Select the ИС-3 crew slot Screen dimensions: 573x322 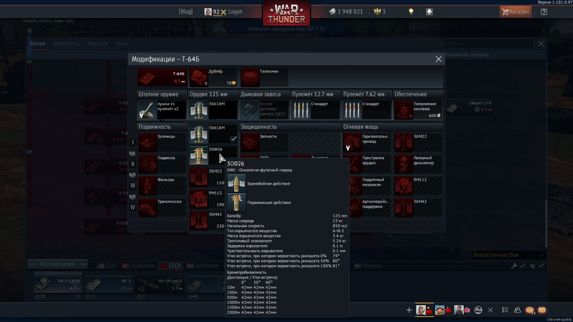click(x=109, y=287)
